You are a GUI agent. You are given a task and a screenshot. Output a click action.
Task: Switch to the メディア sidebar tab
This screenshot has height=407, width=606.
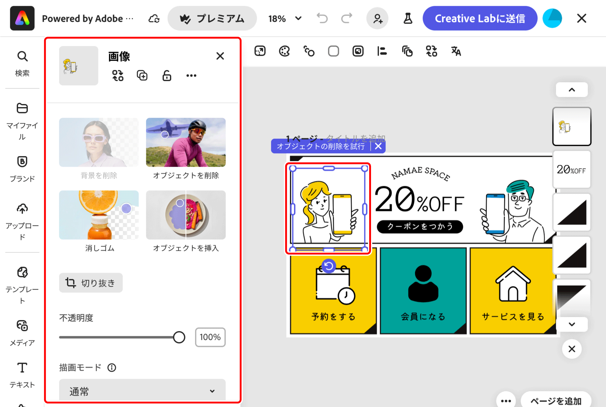[x=22, y=333]
